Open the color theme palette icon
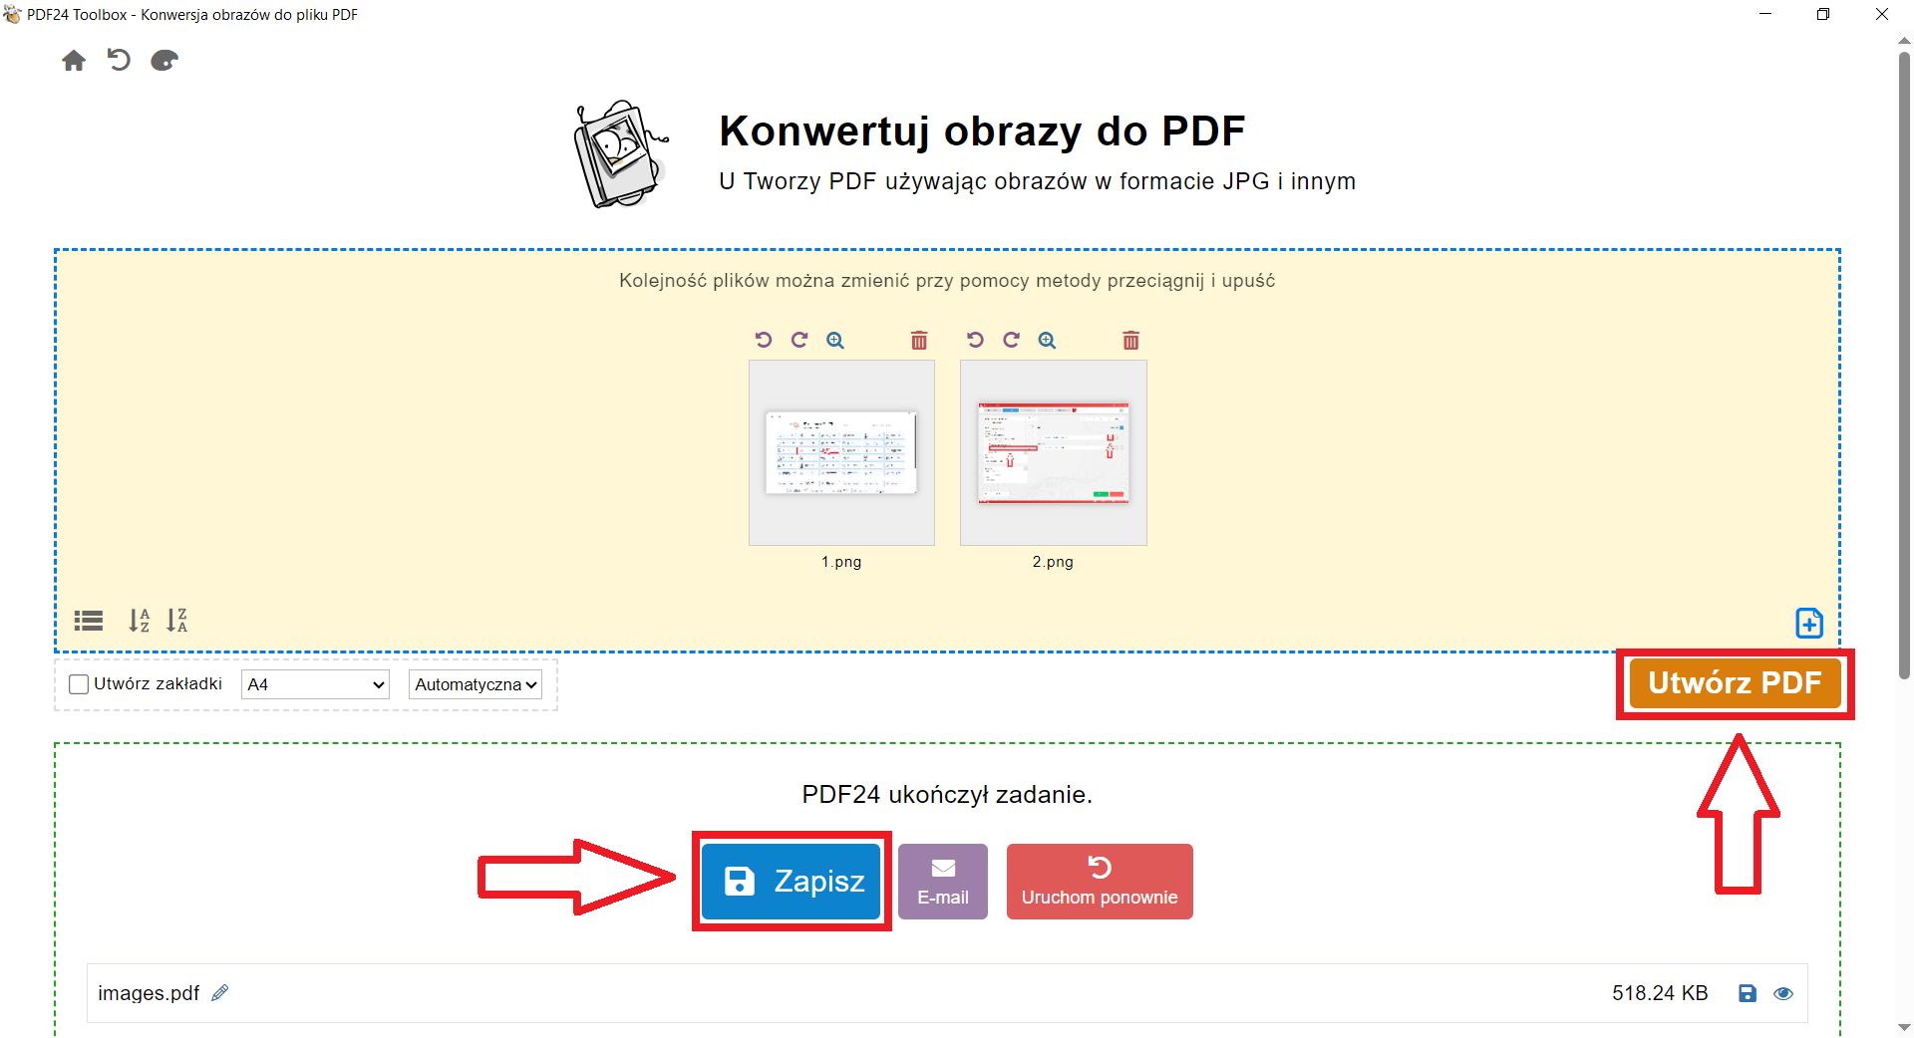The height and width of the screenshot is (1038, 1914). pos(164,61)
